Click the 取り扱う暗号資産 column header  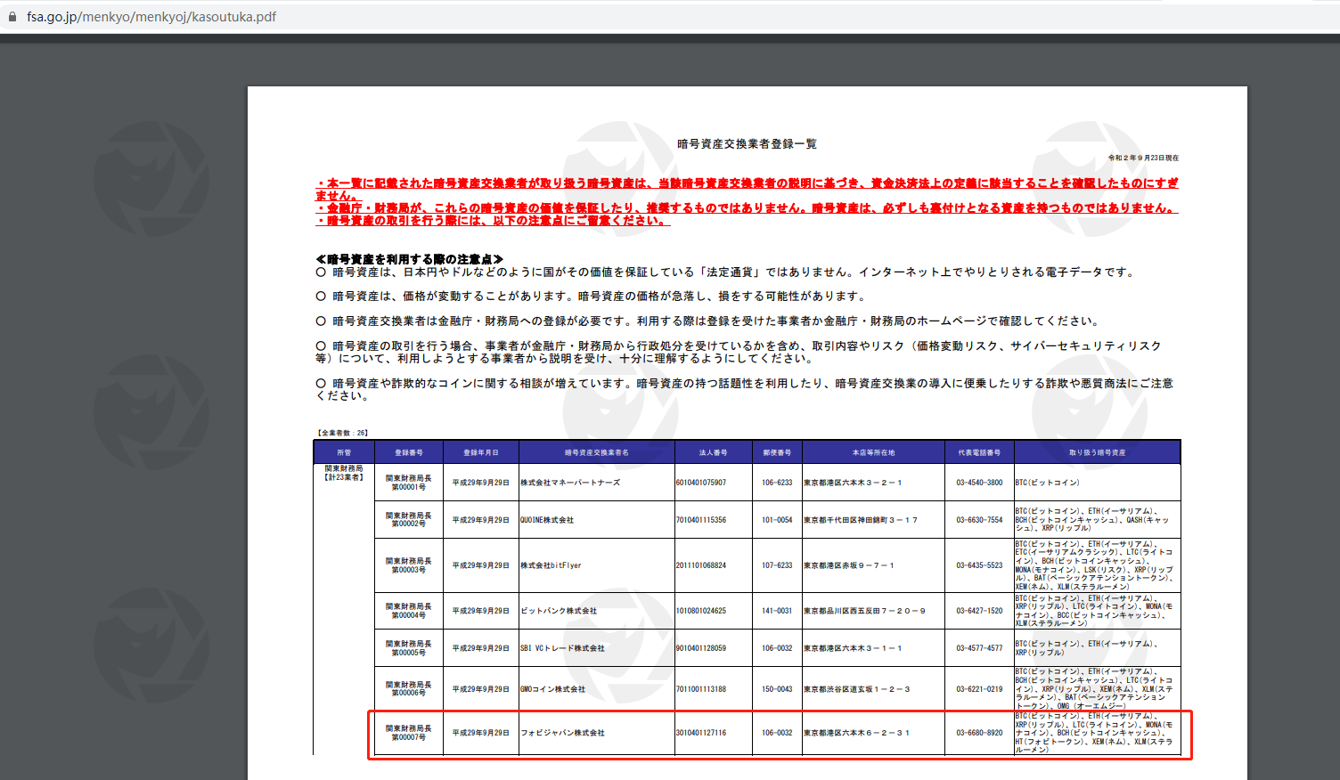1097,452
